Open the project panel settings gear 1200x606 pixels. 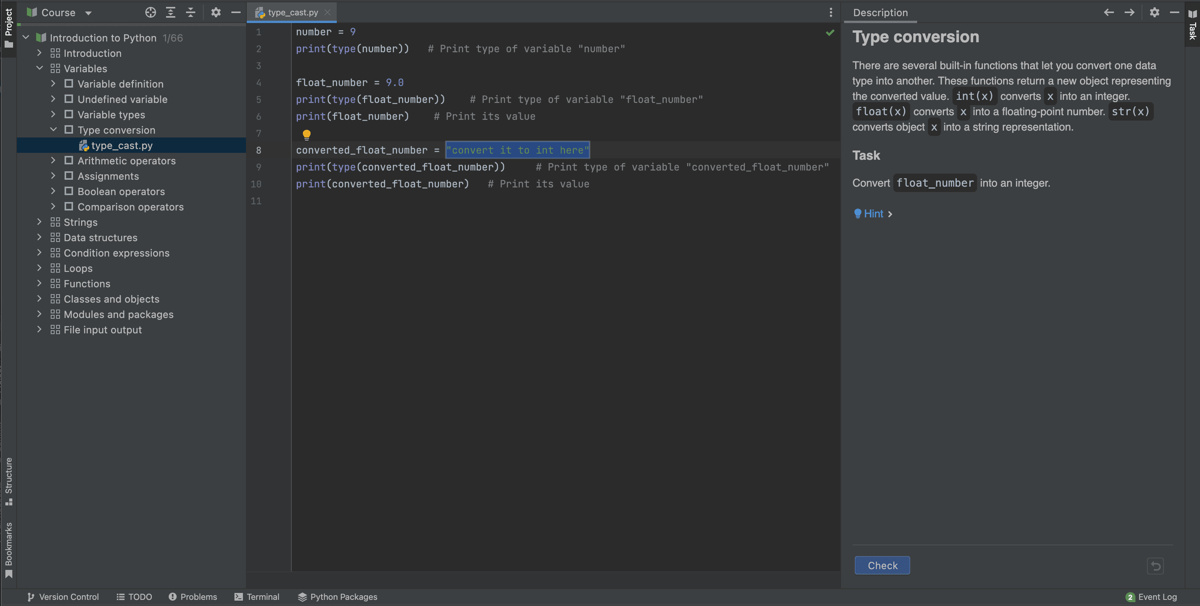[x=216, y=13]
